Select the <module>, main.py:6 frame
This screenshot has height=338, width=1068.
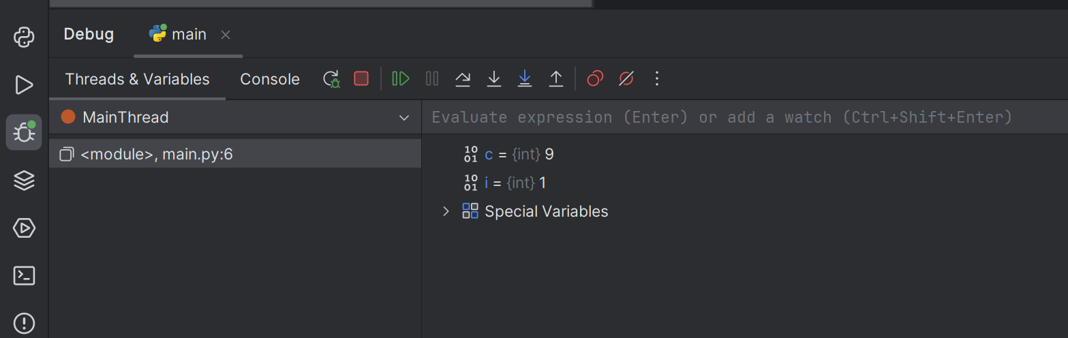pyautogui.click(x=157, y=155)
